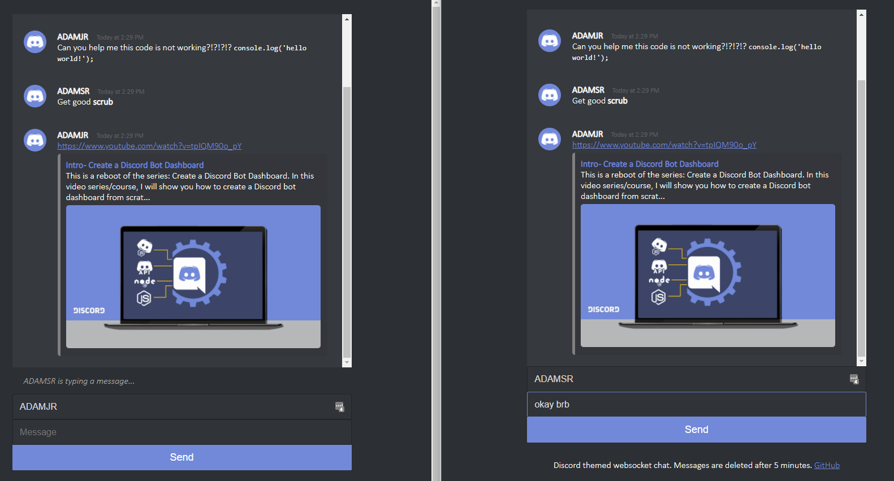Screen dimensions: 894x481
Task: Click 'Can you help me' message in right chat
Action: [696, 51]
